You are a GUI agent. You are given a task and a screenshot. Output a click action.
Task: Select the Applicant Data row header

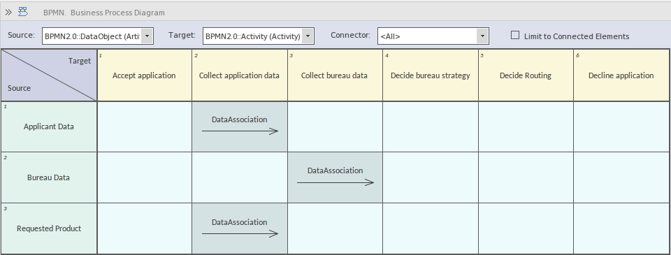tap(49, 126)
